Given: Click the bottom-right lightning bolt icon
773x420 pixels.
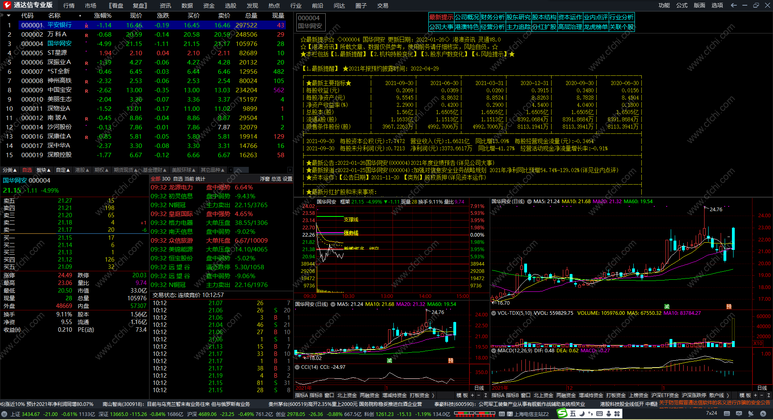Looking at the screenshot, I should click(763, 414).
